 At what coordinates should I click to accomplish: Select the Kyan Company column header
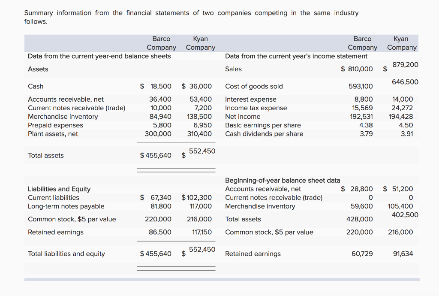(x=200, y=43)
